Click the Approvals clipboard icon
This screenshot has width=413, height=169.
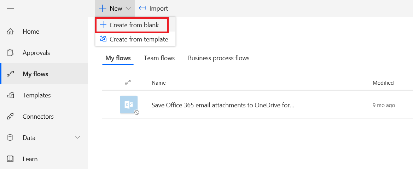tap(10, 53)
